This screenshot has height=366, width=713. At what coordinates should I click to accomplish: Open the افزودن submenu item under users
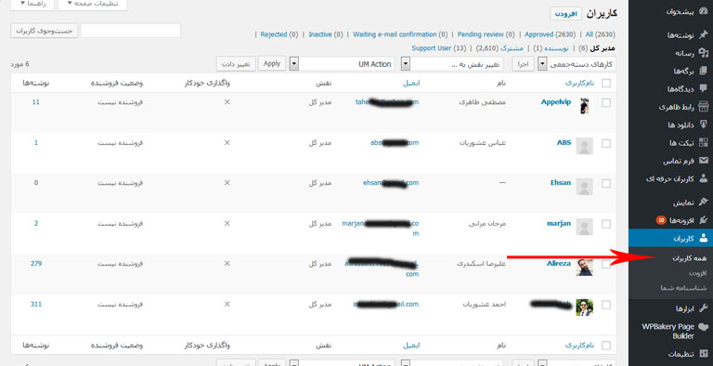(697, 273)
